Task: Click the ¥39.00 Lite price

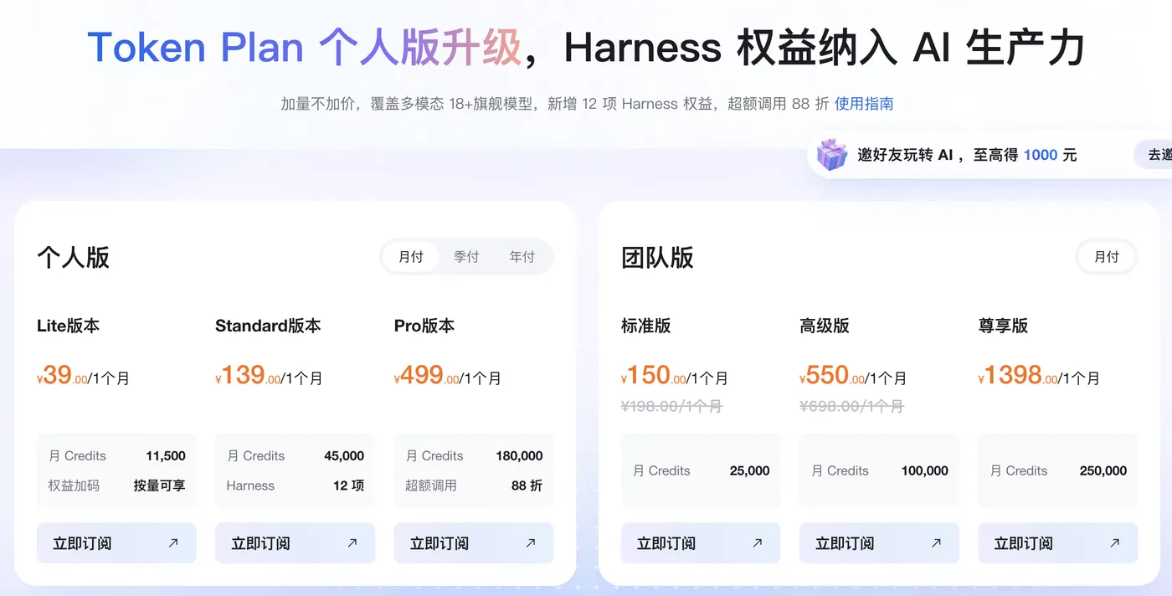Action: point(62,375)
